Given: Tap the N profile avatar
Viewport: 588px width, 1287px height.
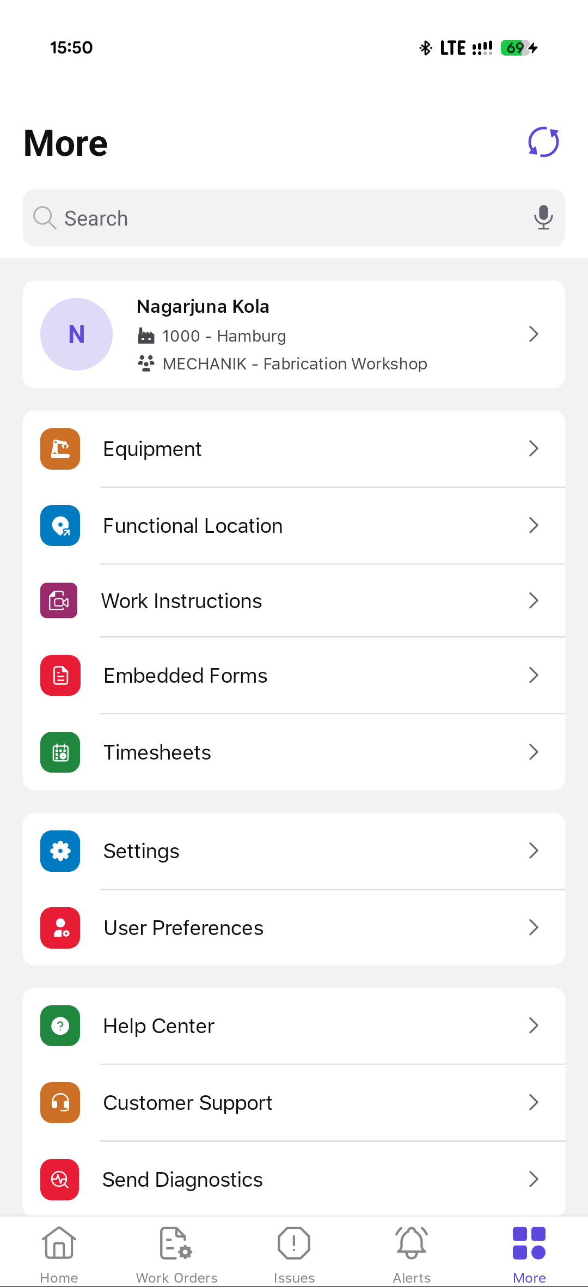Looking at the screenshot, I should (77, 334).
